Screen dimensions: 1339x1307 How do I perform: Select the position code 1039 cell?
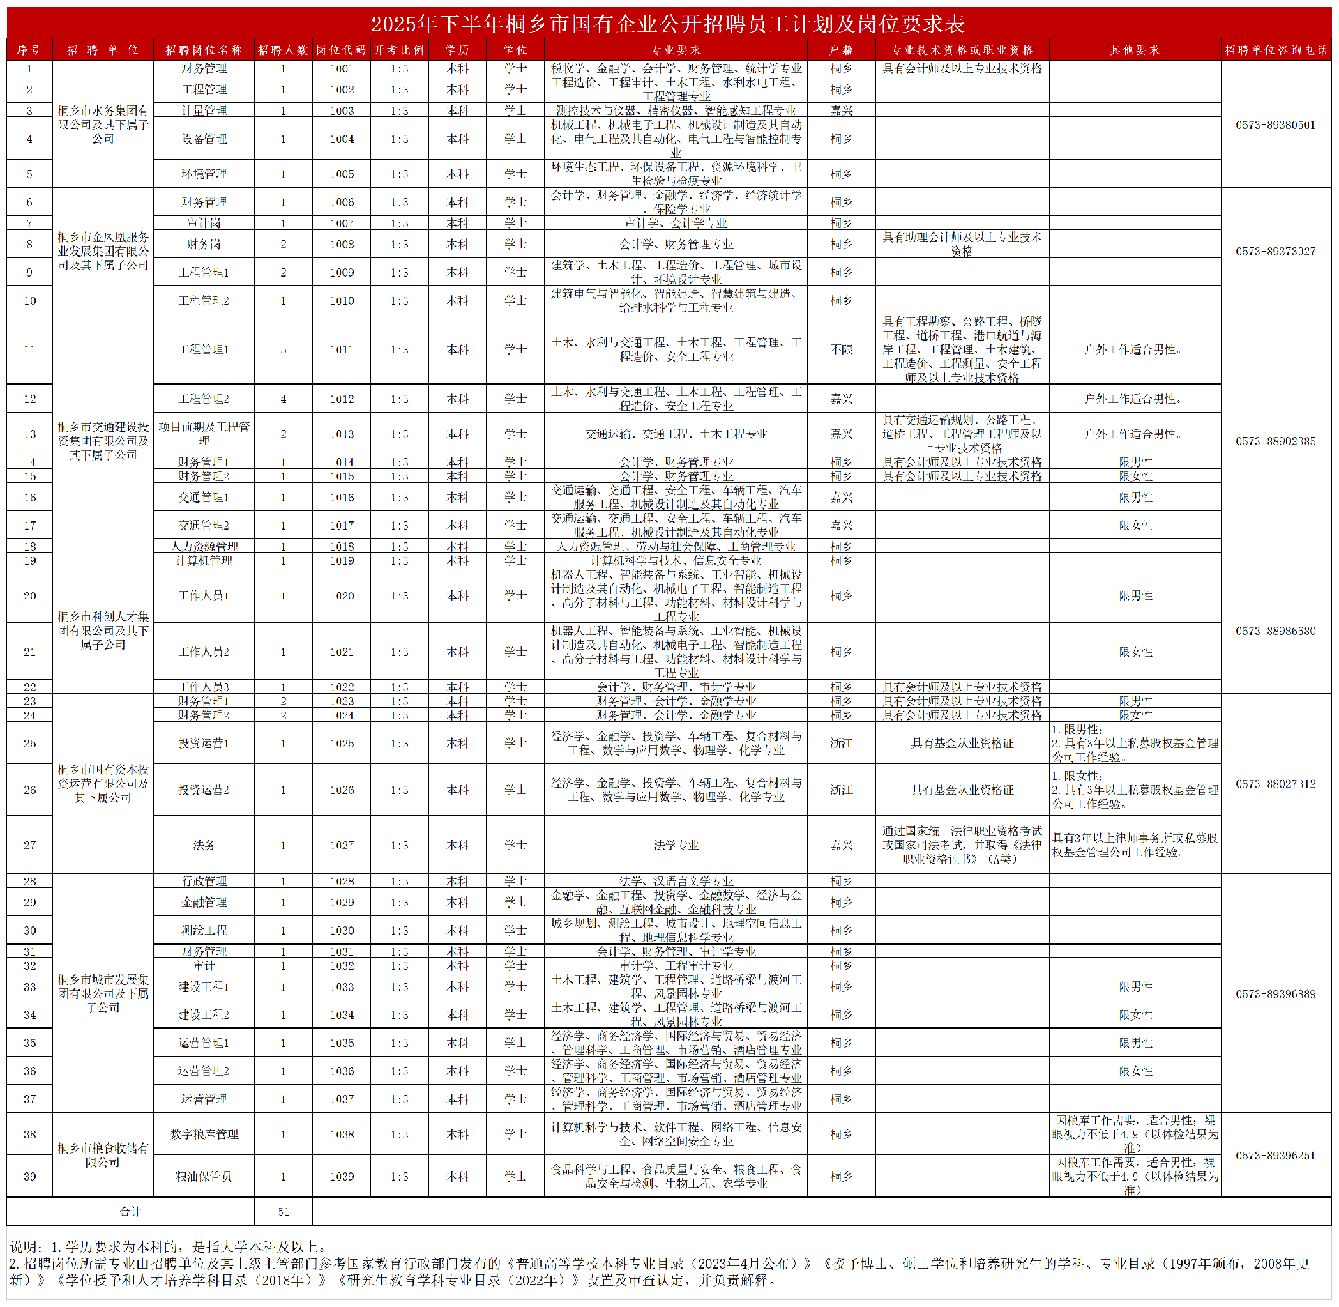coord(342,1177)
